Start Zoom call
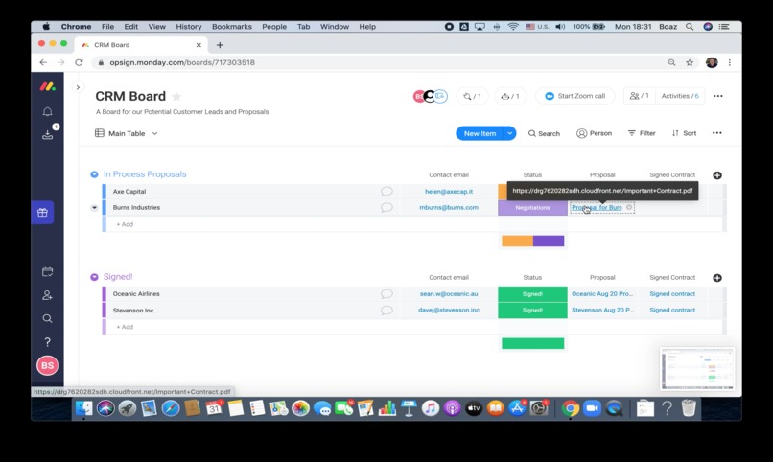Viewport: 773px width, 462px height. 575,96
